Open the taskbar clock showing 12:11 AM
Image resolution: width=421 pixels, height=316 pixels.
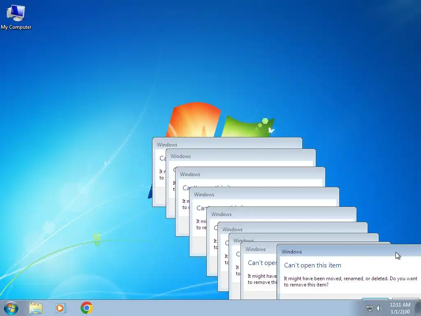click(400, 308)
